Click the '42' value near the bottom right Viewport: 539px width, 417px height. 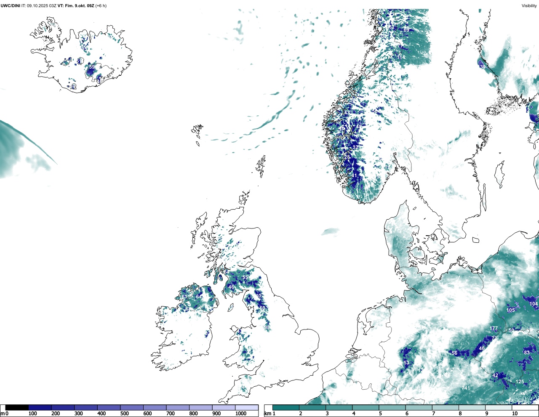(495, 375)
